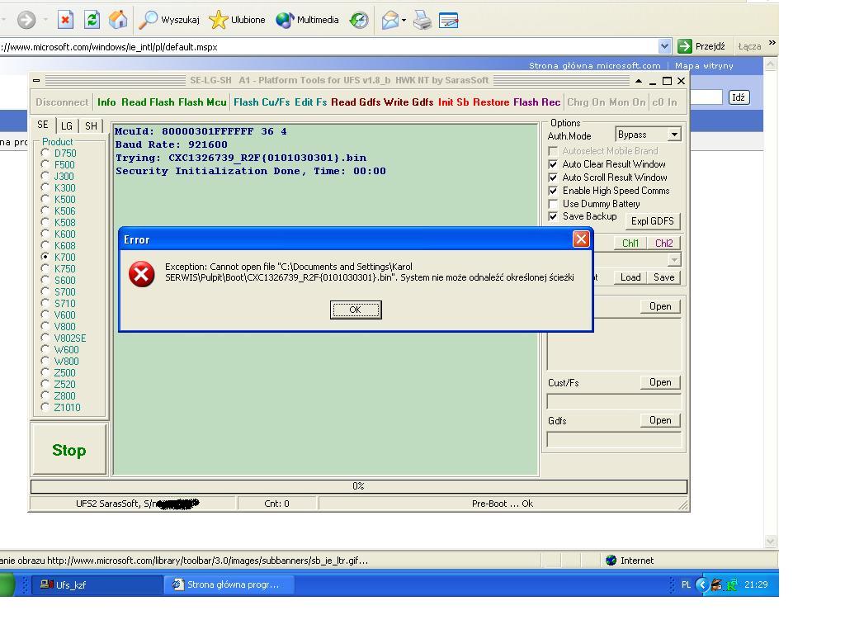
Task: Click tray icon left of the 21:29 clock
Action: click(x=733, y=585)
